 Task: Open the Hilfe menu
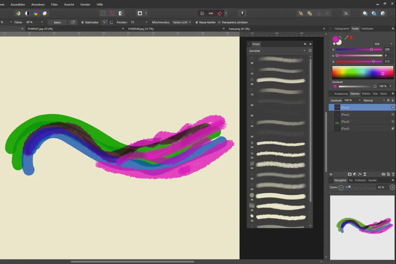(100, 5)
